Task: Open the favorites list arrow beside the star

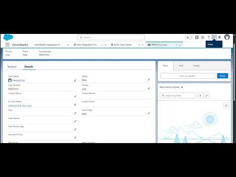Action: [191, 37]
